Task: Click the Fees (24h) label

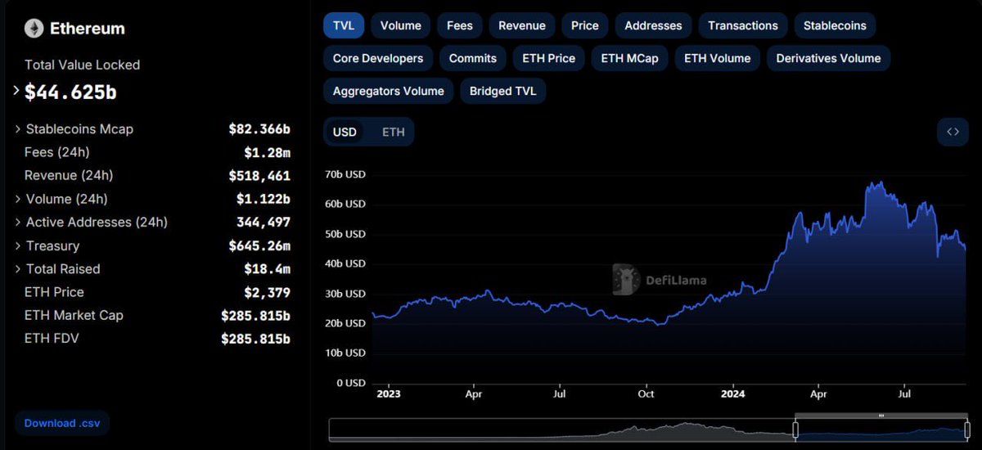Action: point(57,152)
